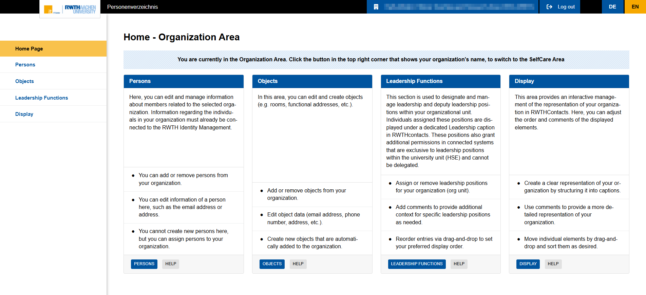This screenshot has width=646, height=295.
Task: Switch language to EN
Action: [x=635, y=7]
